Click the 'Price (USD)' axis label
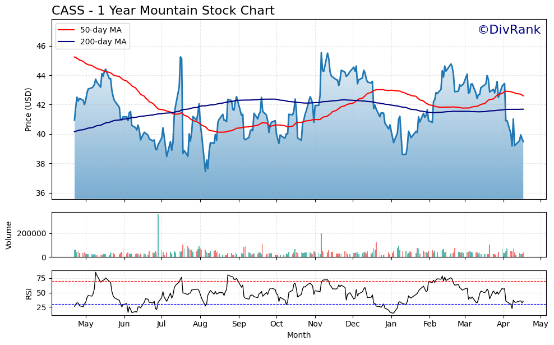Viewport: 554px width, 345px height. pos(28,109)
